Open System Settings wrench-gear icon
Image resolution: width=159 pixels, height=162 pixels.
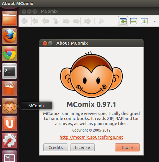(9, 141)
